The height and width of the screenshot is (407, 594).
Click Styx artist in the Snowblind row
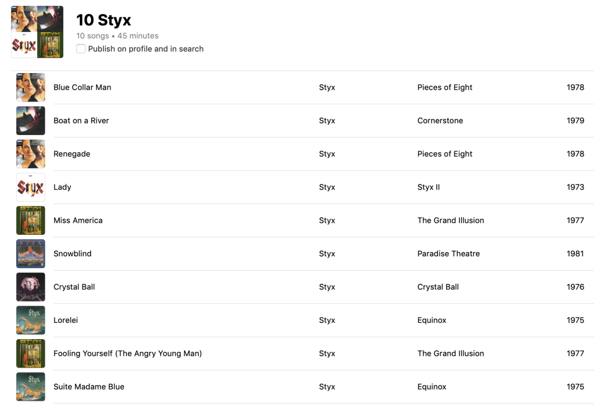[x=327, y=254]
